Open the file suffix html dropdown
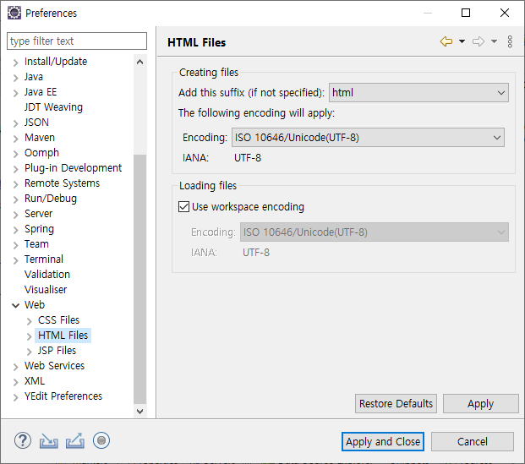This screenshot has width=525, height=464. (418, 93)
